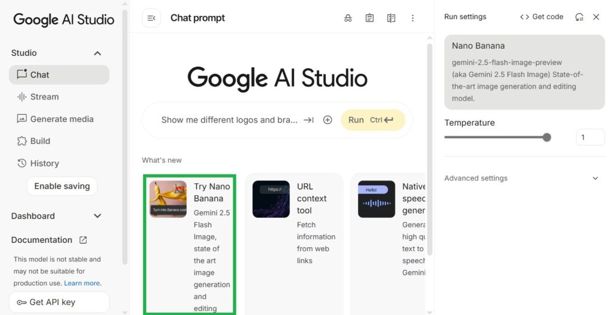611x315 pixels.
Task: Click the Run button
Action: point(373,120)
